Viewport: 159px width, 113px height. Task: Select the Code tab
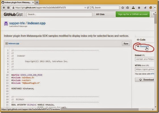(141, 40)
